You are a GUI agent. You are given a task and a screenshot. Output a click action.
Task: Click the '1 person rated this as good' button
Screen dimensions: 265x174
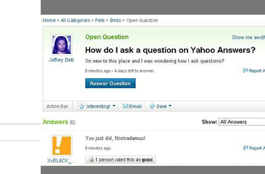[x=120, y=159]
